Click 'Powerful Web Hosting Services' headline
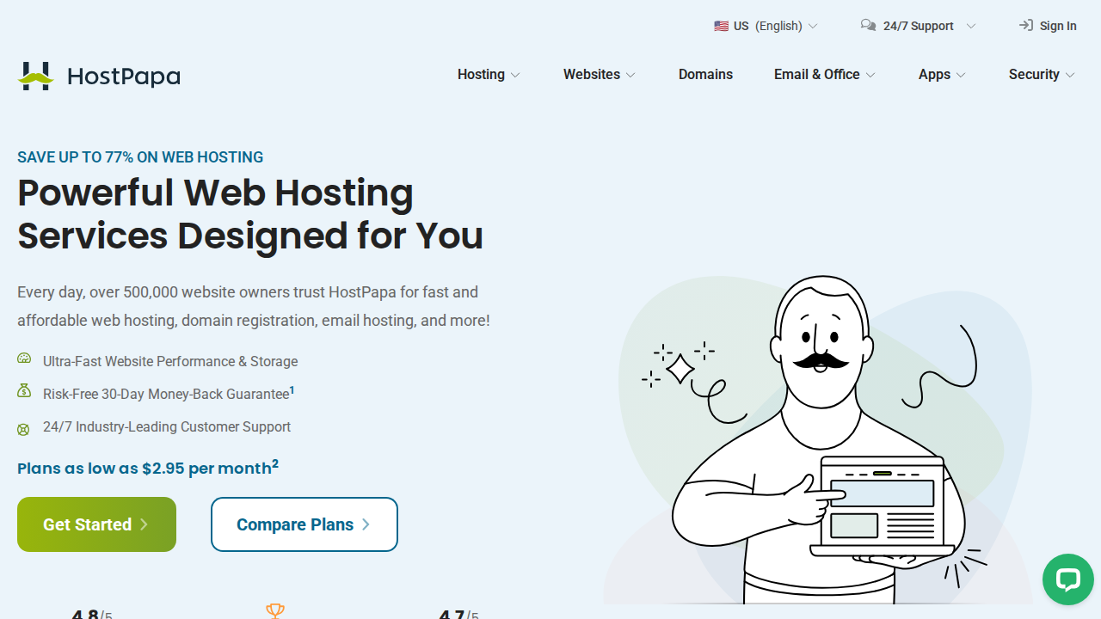This screenshot has height=619, width=1101. 250,214
